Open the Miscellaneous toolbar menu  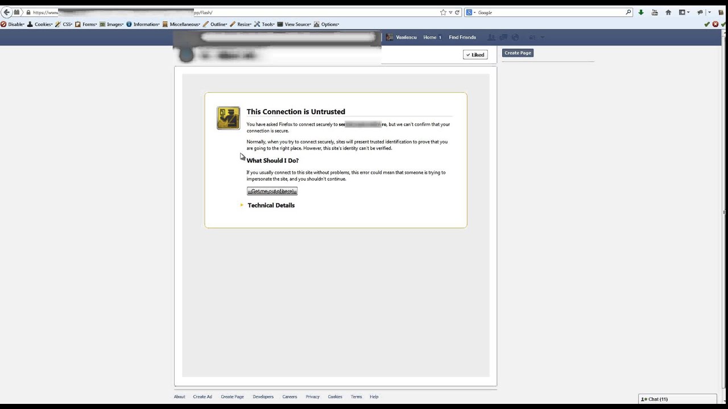pos(182,24)
